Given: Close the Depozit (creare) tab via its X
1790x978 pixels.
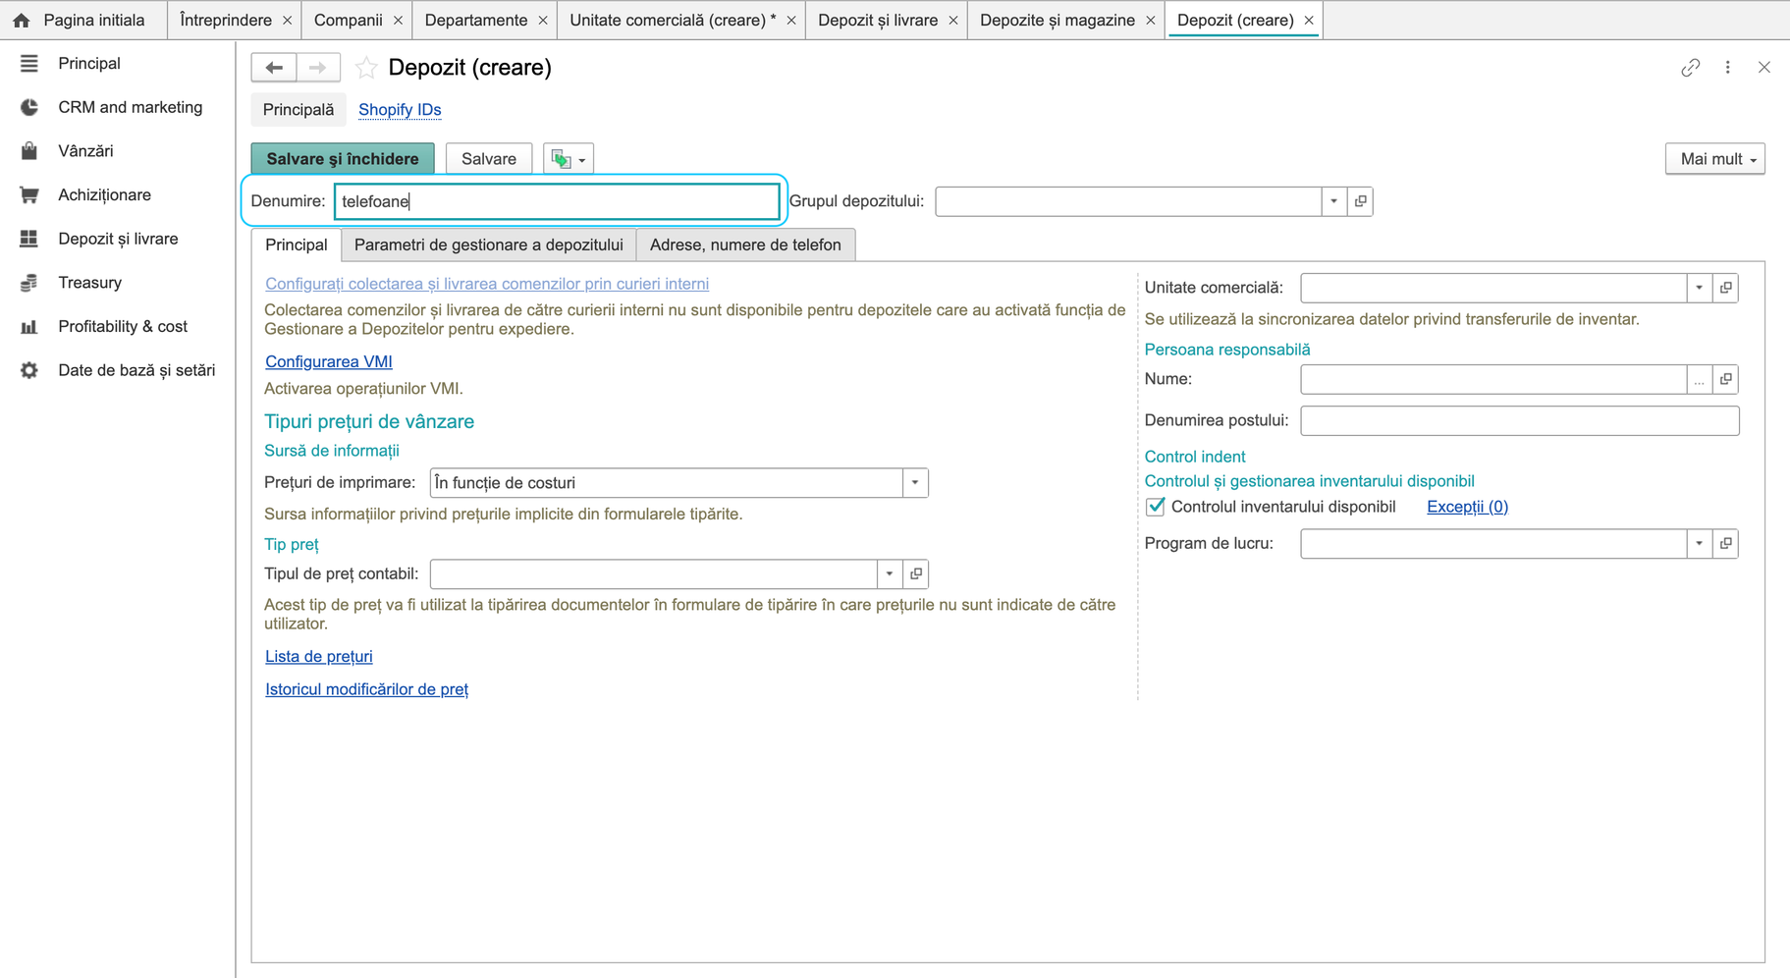Looking at the screenshot, I should [1309, 20].
